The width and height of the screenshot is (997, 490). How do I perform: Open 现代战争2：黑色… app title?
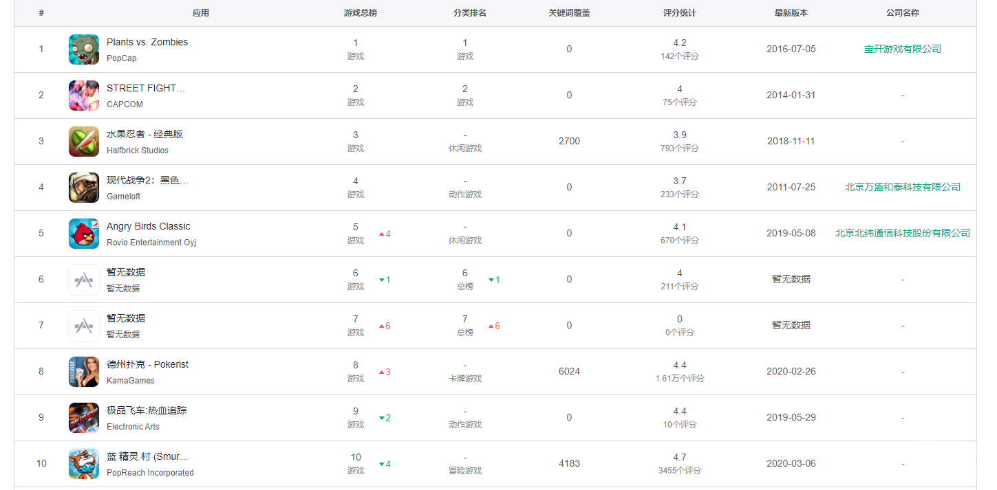point(147,180)
